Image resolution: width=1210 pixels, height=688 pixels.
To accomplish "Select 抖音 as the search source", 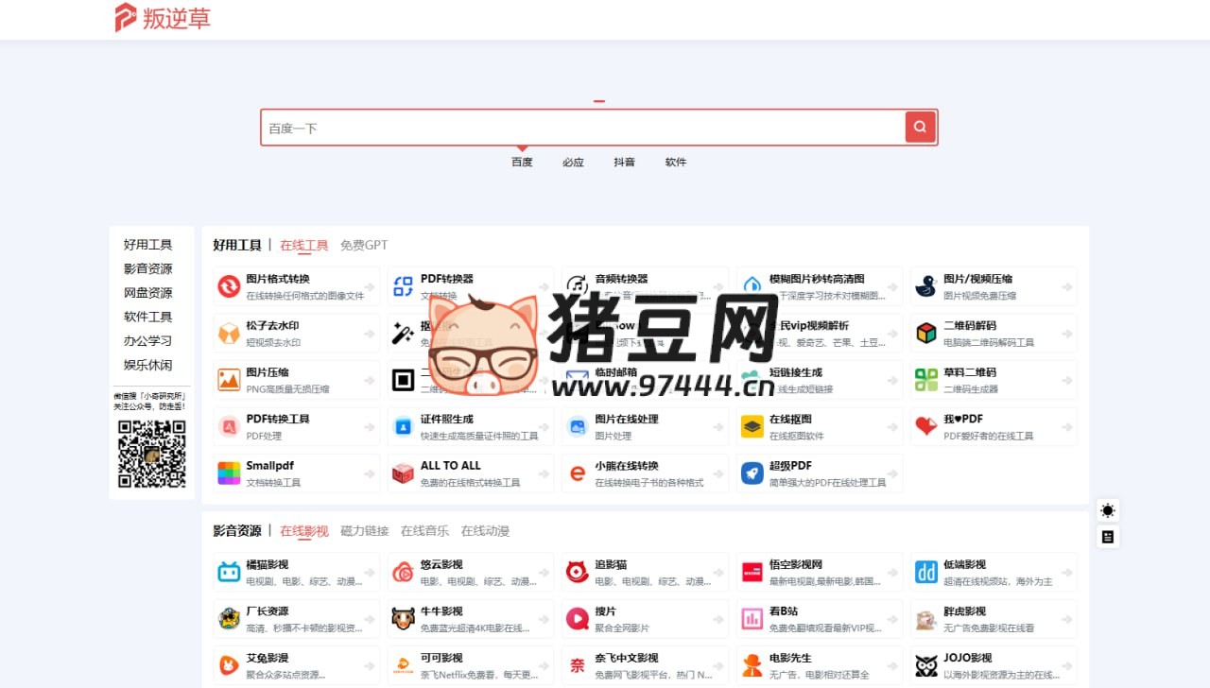I will (x=624, y=162).
